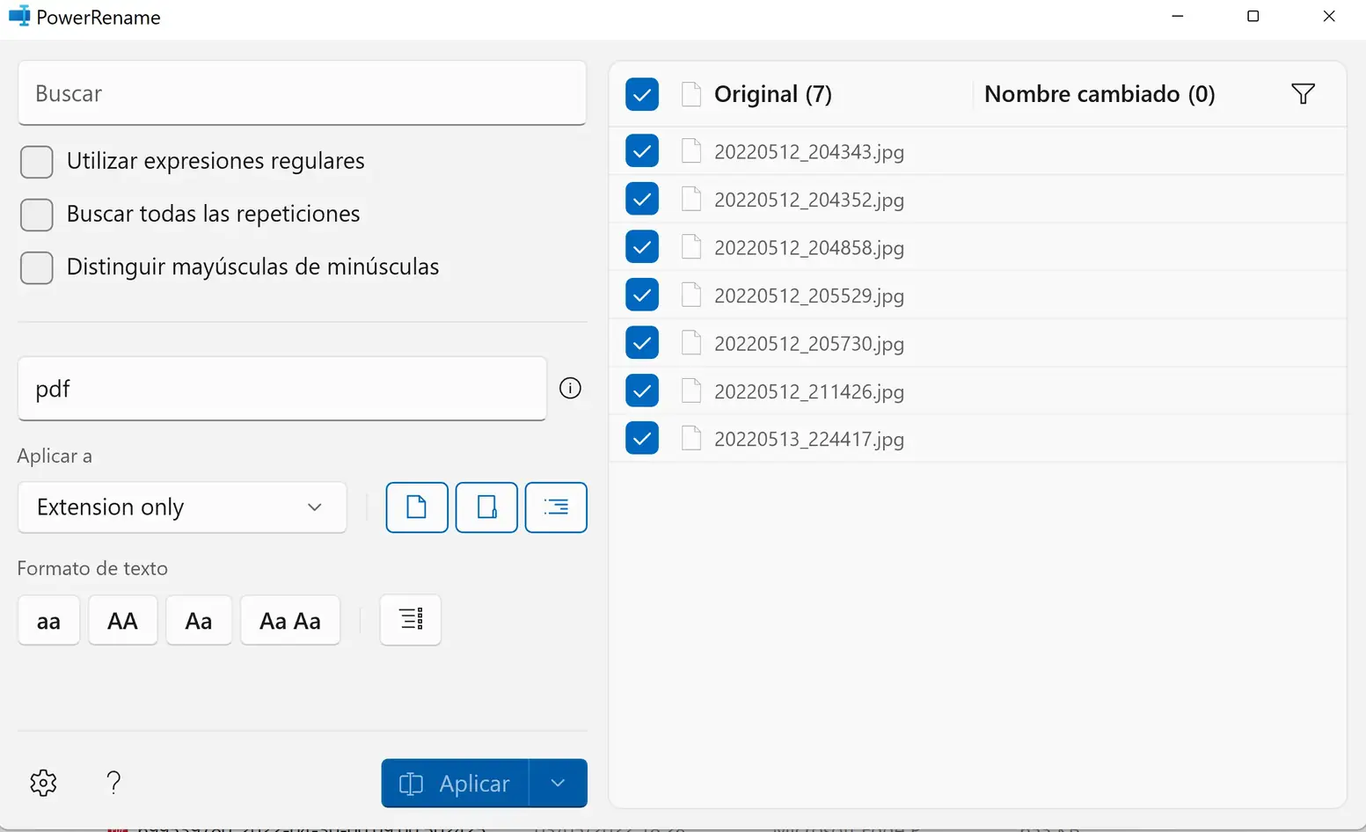Click the Buscar search input field
This screenshot has height=832, width=1366.
(x=302, y=93)
